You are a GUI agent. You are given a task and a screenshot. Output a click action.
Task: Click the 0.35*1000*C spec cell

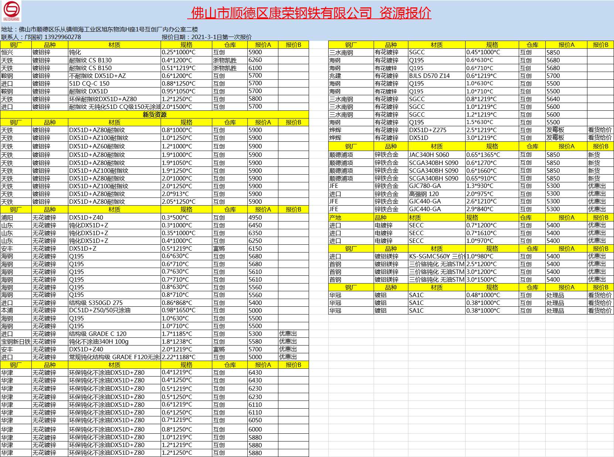[x=186, y=233]
